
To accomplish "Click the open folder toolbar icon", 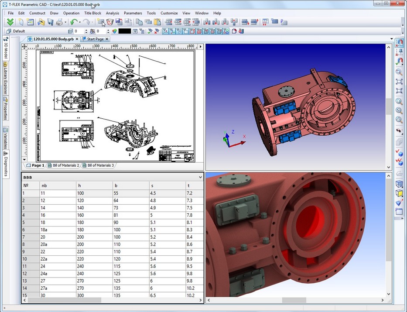I will click(x=41, y=22).
